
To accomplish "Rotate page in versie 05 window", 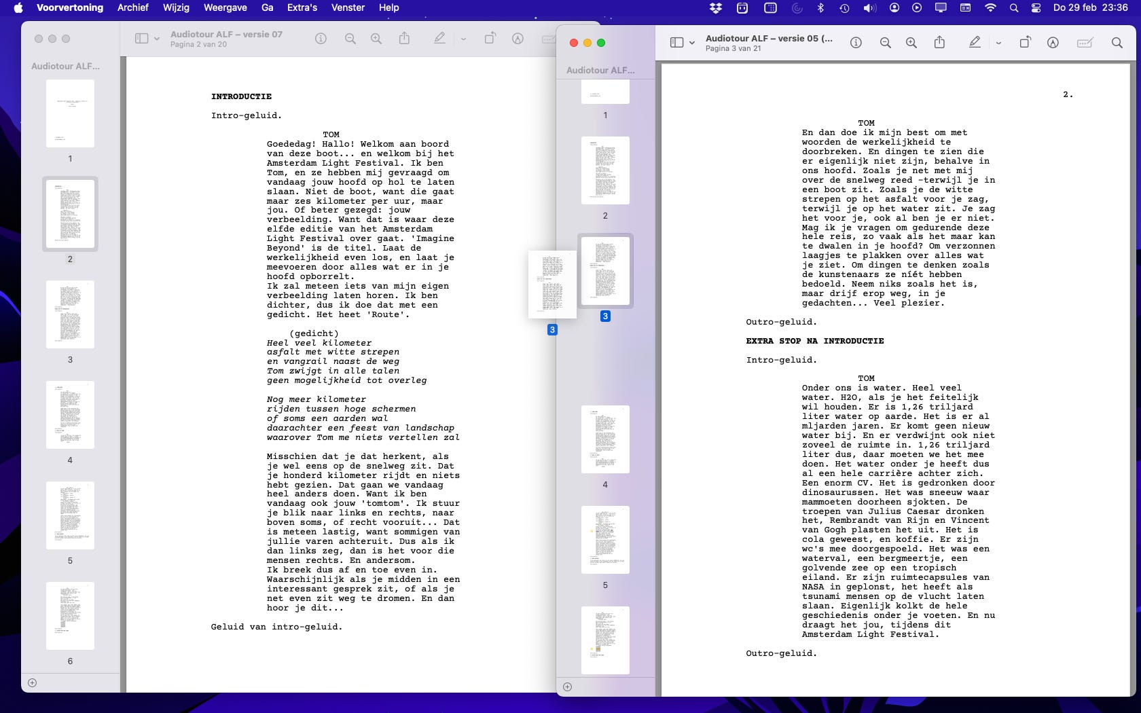I will (1025, 42).
